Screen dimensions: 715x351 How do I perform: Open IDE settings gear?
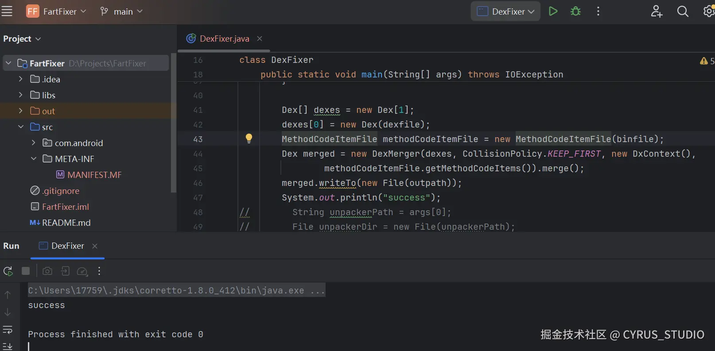(709, 11)
